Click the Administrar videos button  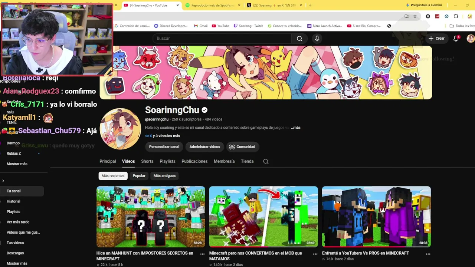coord(205,147)
